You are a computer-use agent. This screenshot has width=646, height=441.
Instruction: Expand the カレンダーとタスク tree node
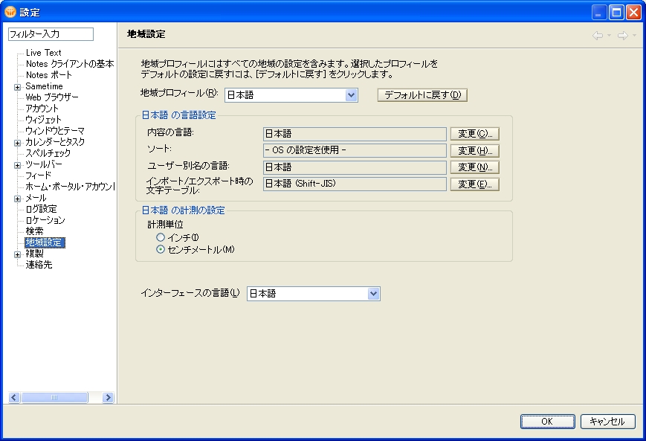pos(17,143)
